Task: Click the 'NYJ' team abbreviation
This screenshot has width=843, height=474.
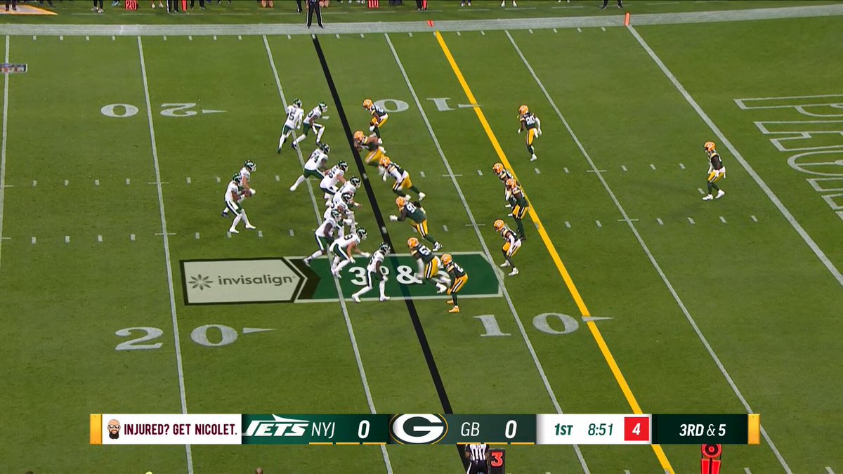Action: 323,429
